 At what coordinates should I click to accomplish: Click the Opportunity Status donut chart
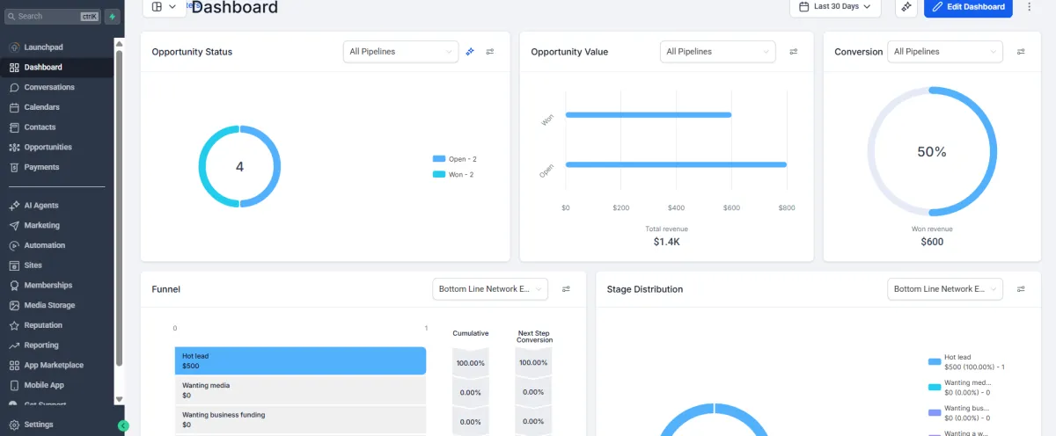(x=239, y=167)
